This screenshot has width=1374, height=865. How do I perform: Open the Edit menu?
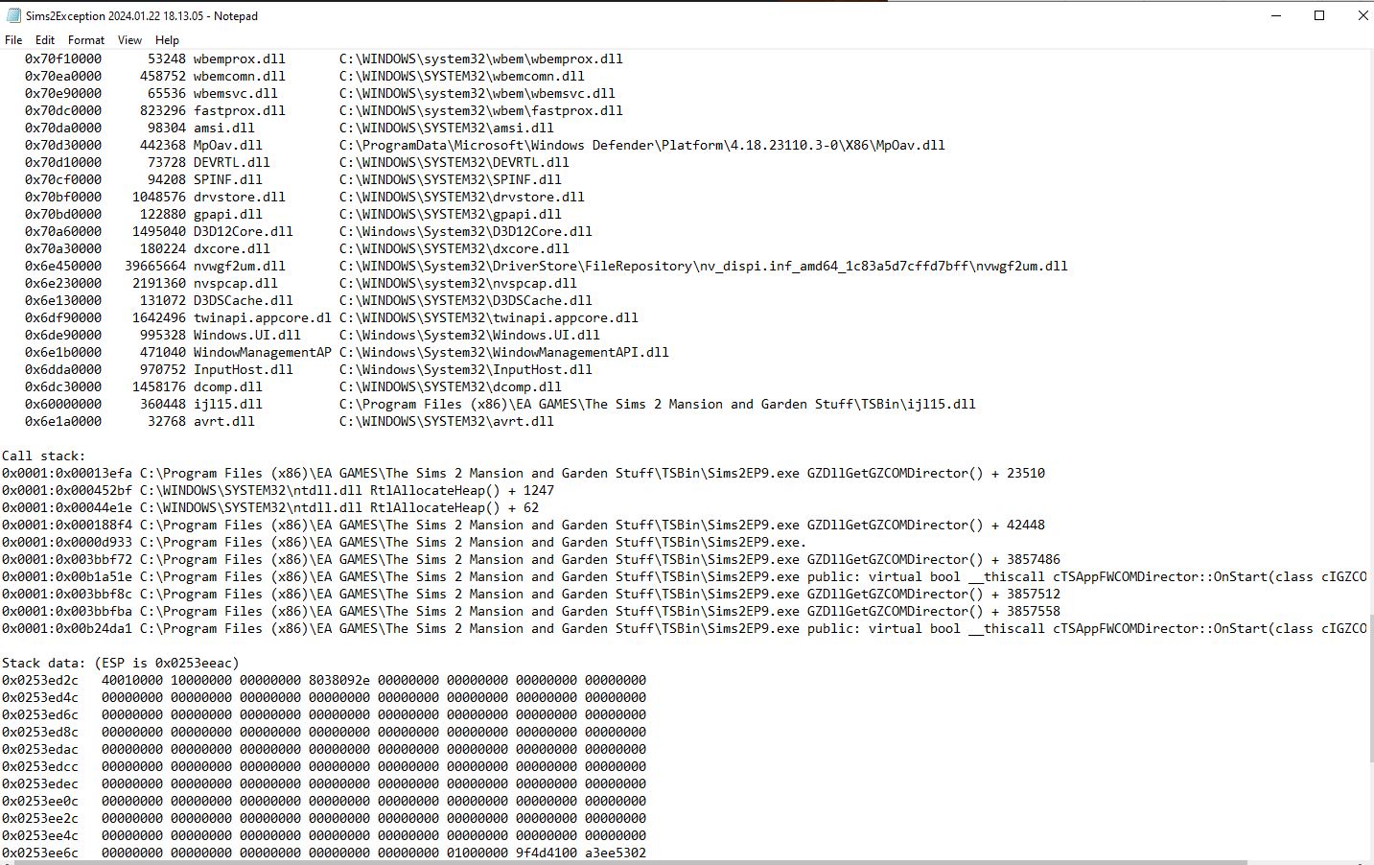coord(45,40)
